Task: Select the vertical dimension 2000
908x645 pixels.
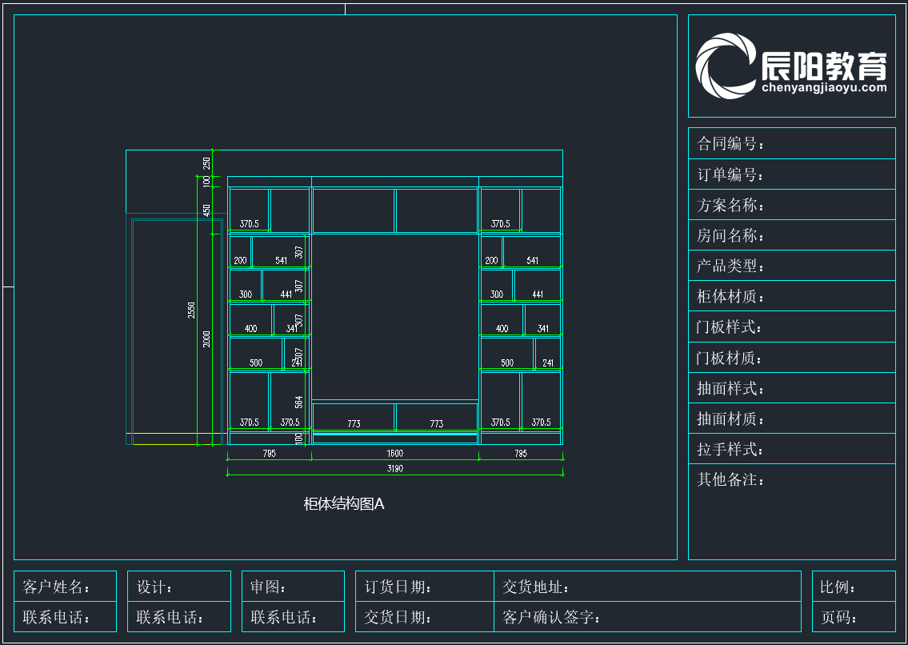Action: (x=206, y=339)
